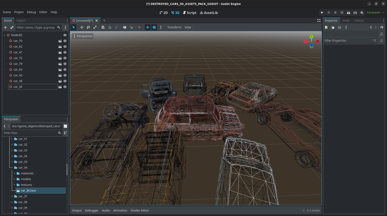387x216 pixels.
Task: Switch to the Node tab
Action: click(346, 20)
